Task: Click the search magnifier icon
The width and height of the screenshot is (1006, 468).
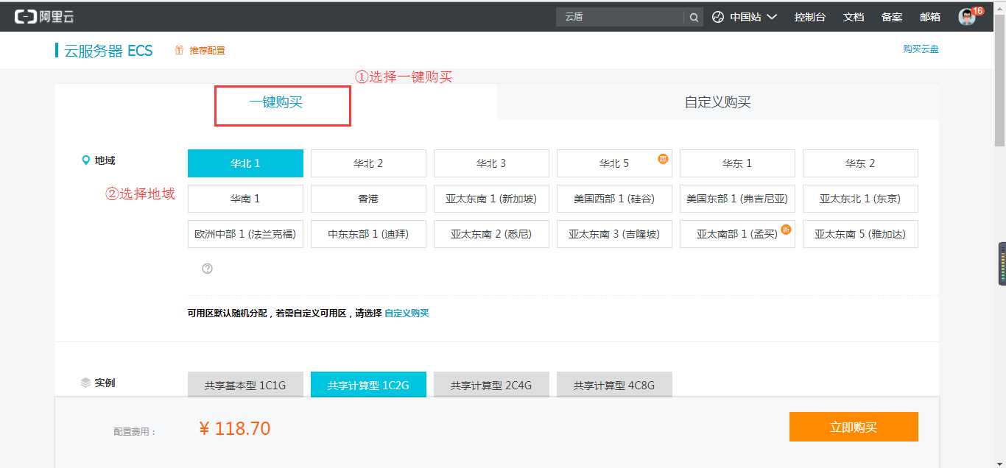Action: point(694,17)
